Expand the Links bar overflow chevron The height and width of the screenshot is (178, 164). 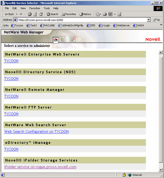tap(161, 24)
